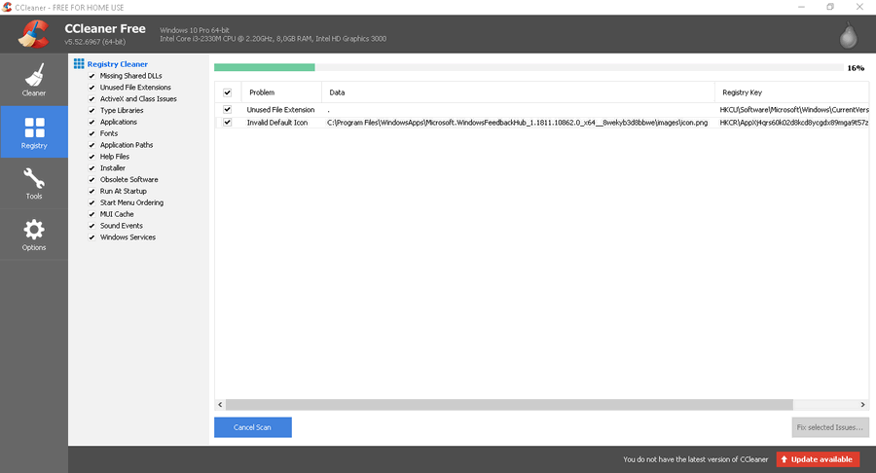Viewport: 876px width, 473px height.
Task: Uncheck the Unused File Extension result row
Action: 228,110
